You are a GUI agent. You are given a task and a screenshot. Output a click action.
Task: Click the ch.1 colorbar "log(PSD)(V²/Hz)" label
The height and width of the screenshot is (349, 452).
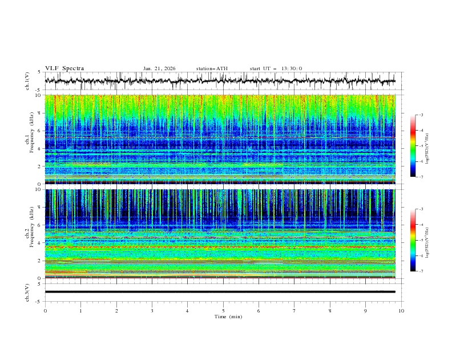[x=427, y=149]
